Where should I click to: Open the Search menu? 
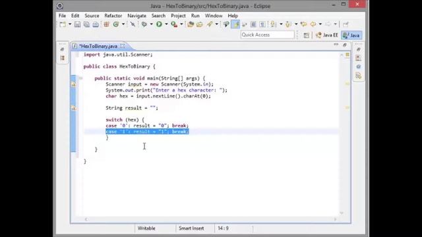[158, 16]
